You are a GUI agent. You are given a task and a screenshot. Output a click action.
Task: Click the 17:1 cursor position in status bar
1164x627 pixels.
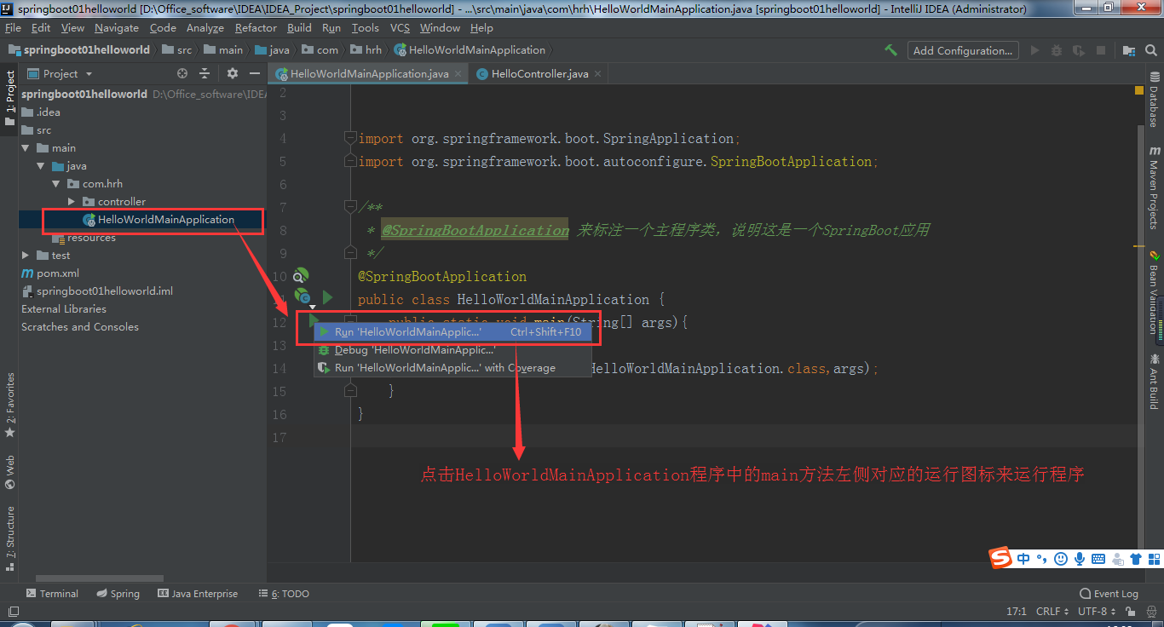point(1017,612)
